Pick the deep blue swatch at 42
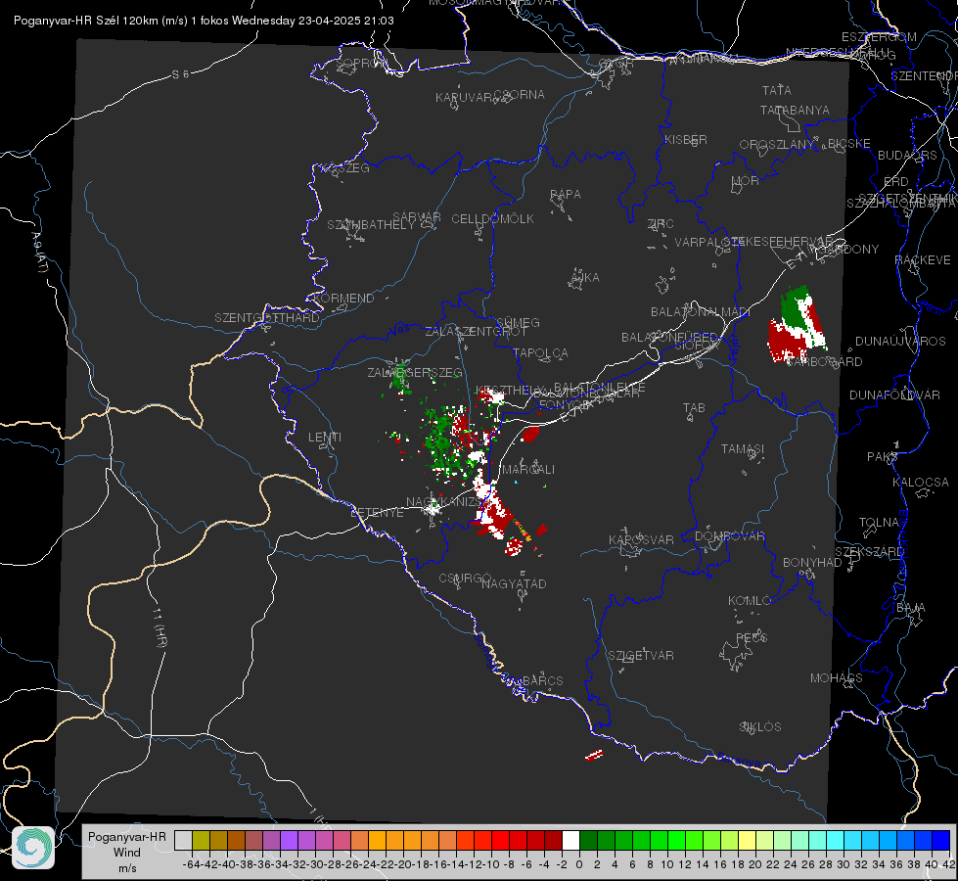This screenshot has height=881, width=958. pos(941,840)
